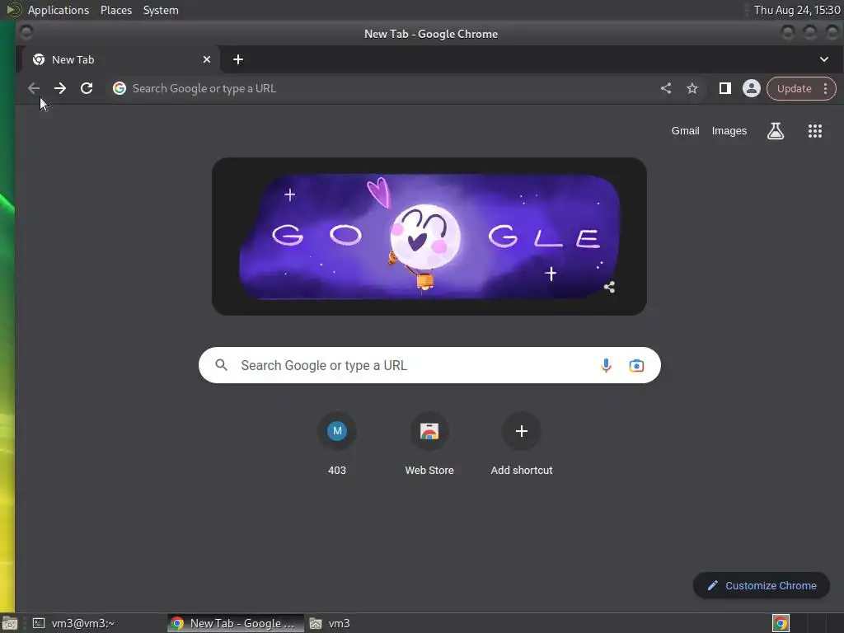
Task: Close the New Tab tab
Action: (x=207, y=59)
